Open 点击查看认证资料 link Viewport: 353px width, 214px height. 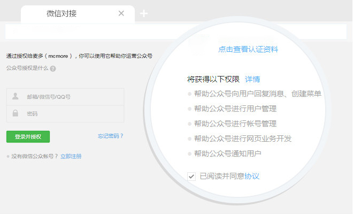(x=248, y=49)
